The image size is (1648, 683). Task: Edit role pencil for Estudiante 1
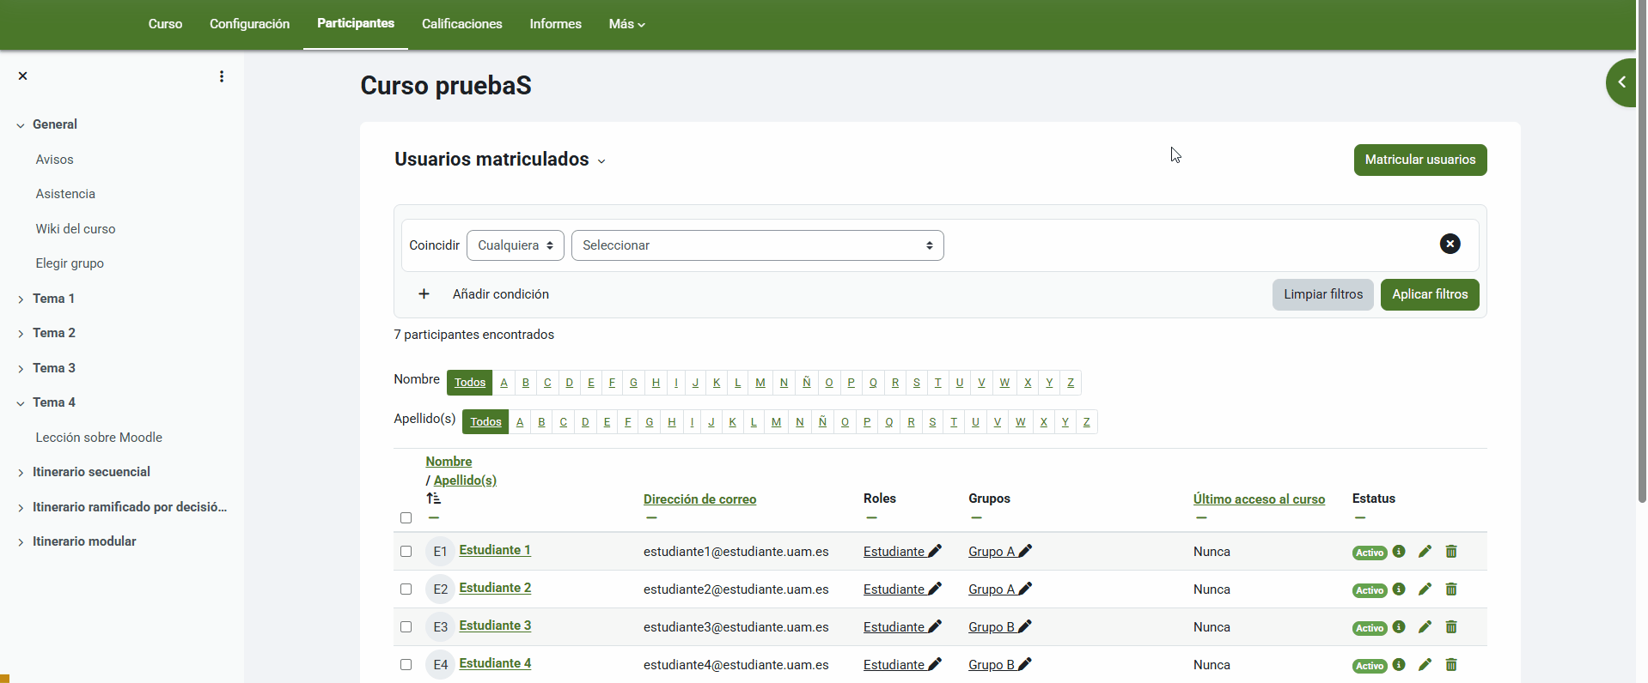pyautogui.click(x=935, y=552)
